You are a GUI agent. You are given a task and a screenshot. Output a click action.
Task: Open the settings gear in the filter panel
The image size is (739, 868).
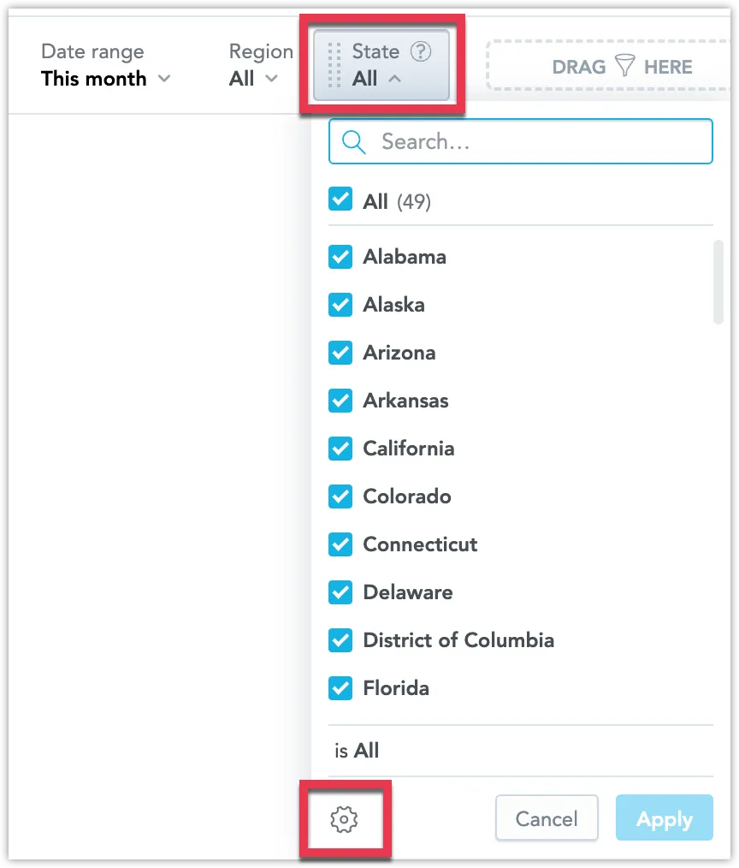345,819
